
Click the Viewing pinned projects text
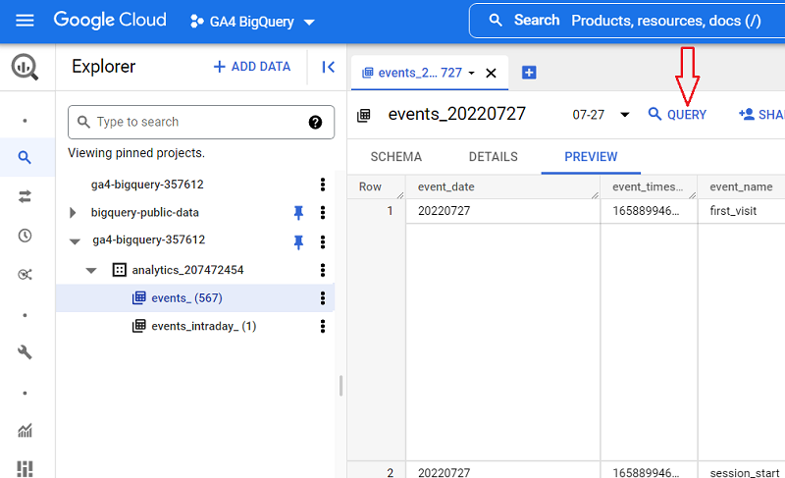[x=136, y=153]
